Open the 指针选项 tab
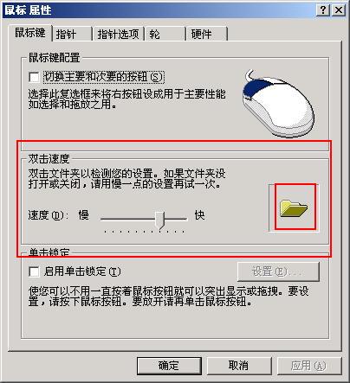The image size is (350, 383). (118, 34)
